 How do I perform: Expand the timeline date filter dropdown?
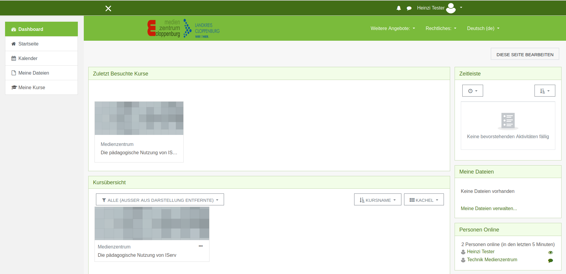coord(472,91)
